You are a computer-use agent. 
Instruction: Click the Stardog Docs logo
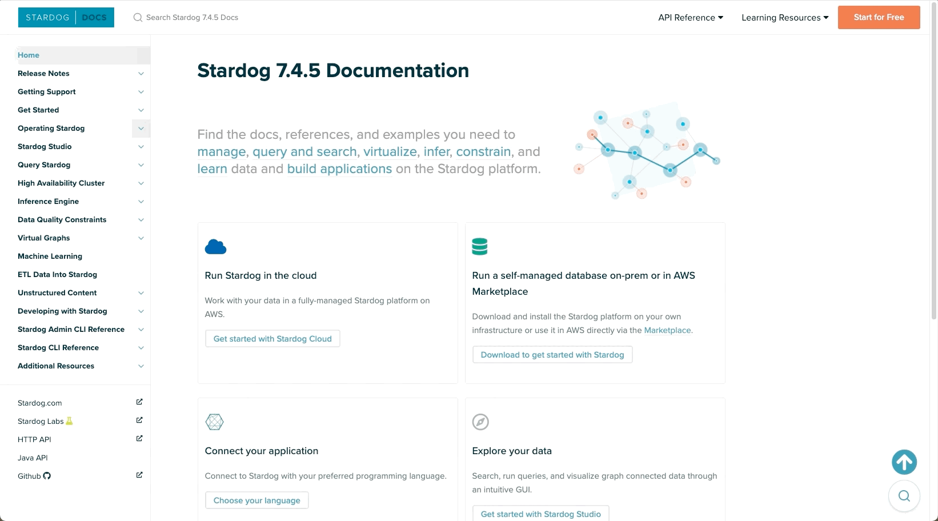(x=66, y=17)
